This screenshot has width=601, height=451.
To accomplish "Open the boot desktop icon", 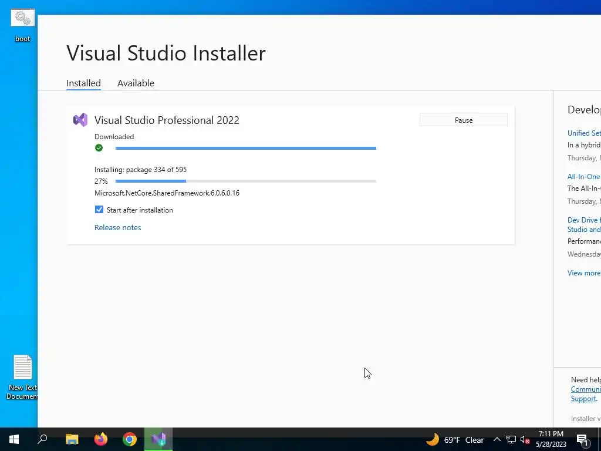I will [x=23, y=25].
